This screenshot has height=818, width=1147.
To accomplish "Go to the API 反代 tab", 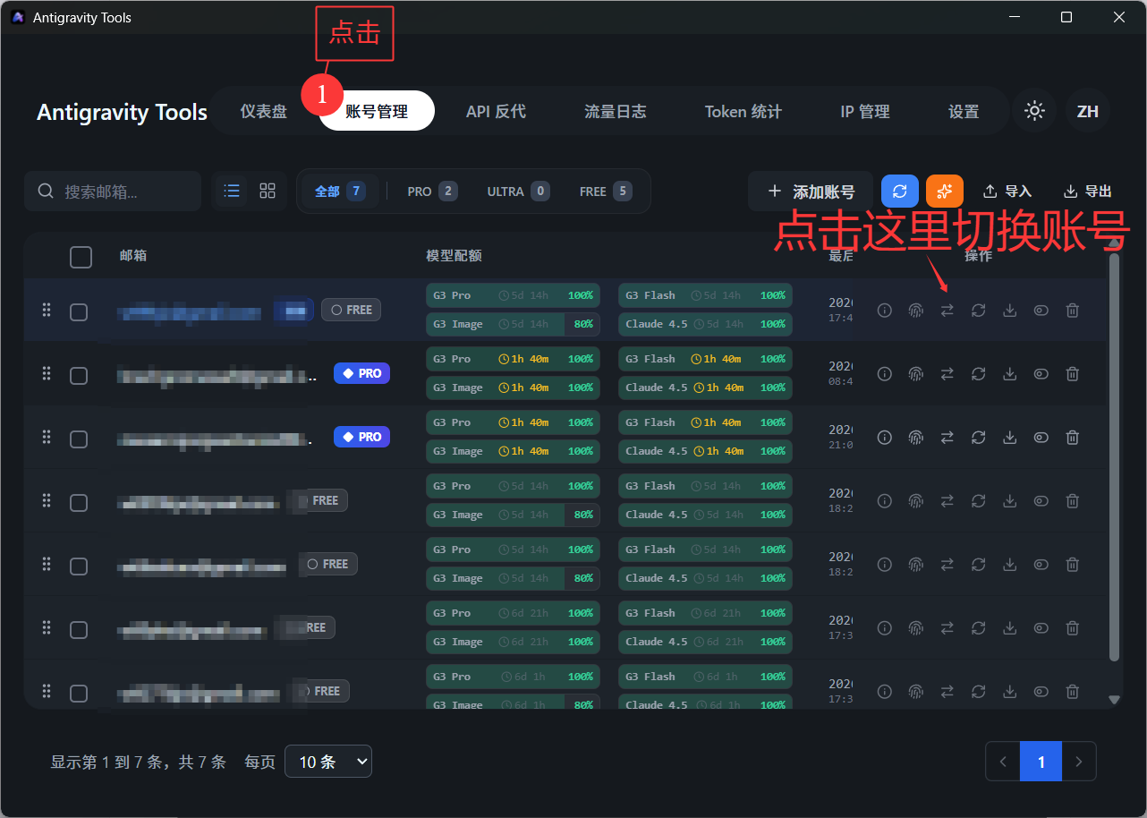I will [x=496, y=111].
